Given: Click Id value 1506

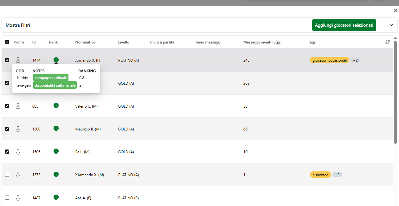Looking at the screenshot, I should click(36, 152).
